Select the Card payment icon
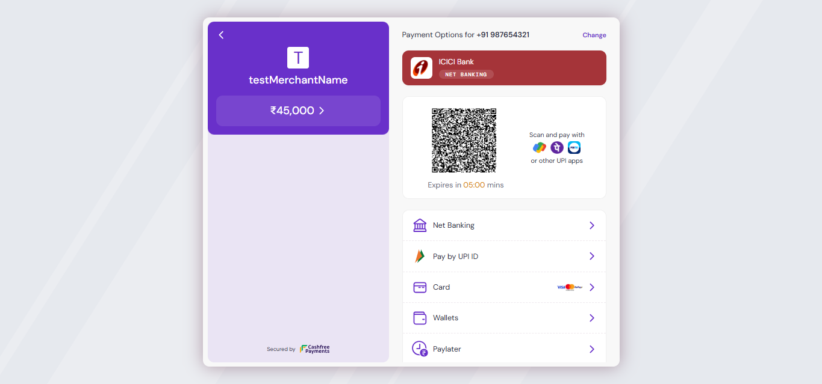The image size is (822, 384). point(420,287)
